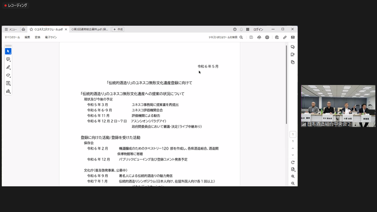Open the メニュー hamburger menu
Screen dimensions: 377x212
[x=11, y=29]
